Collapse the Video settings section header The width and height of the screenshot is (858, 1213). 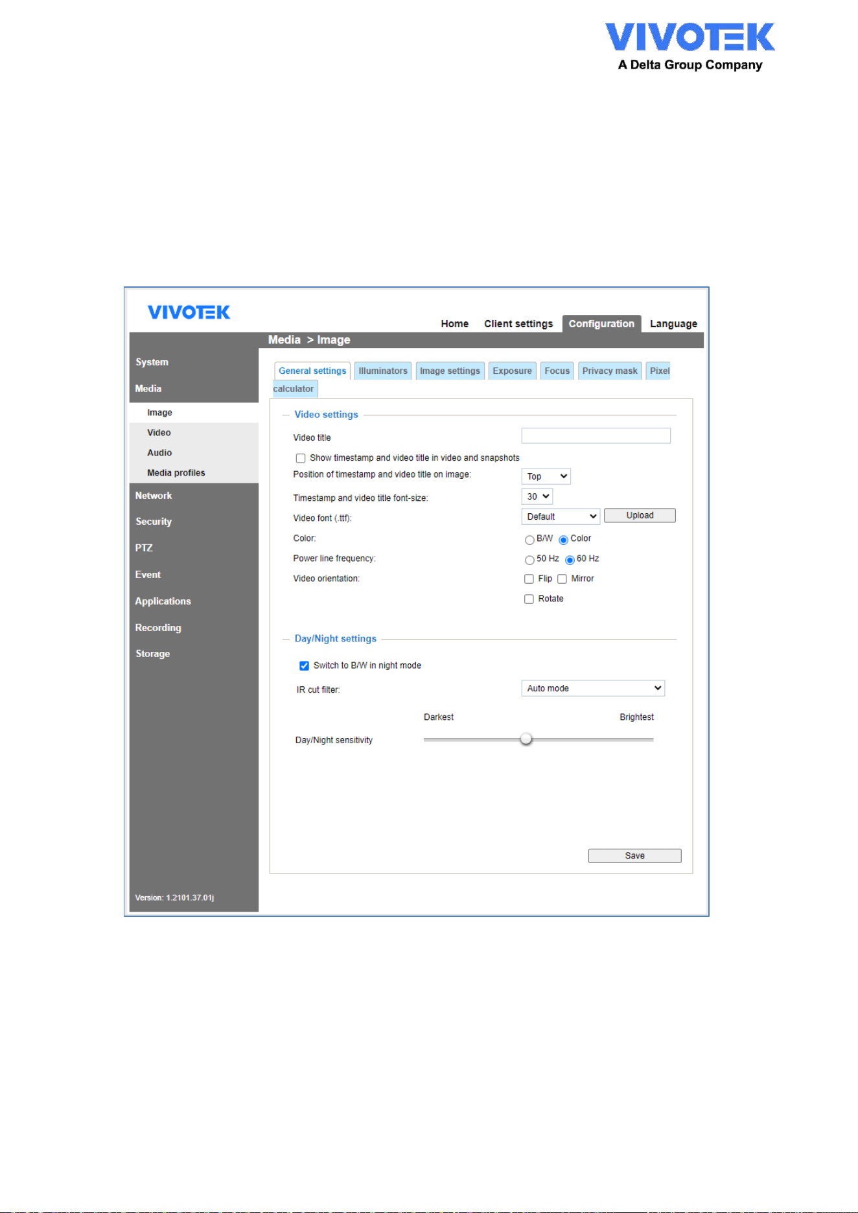pos(326,415)
